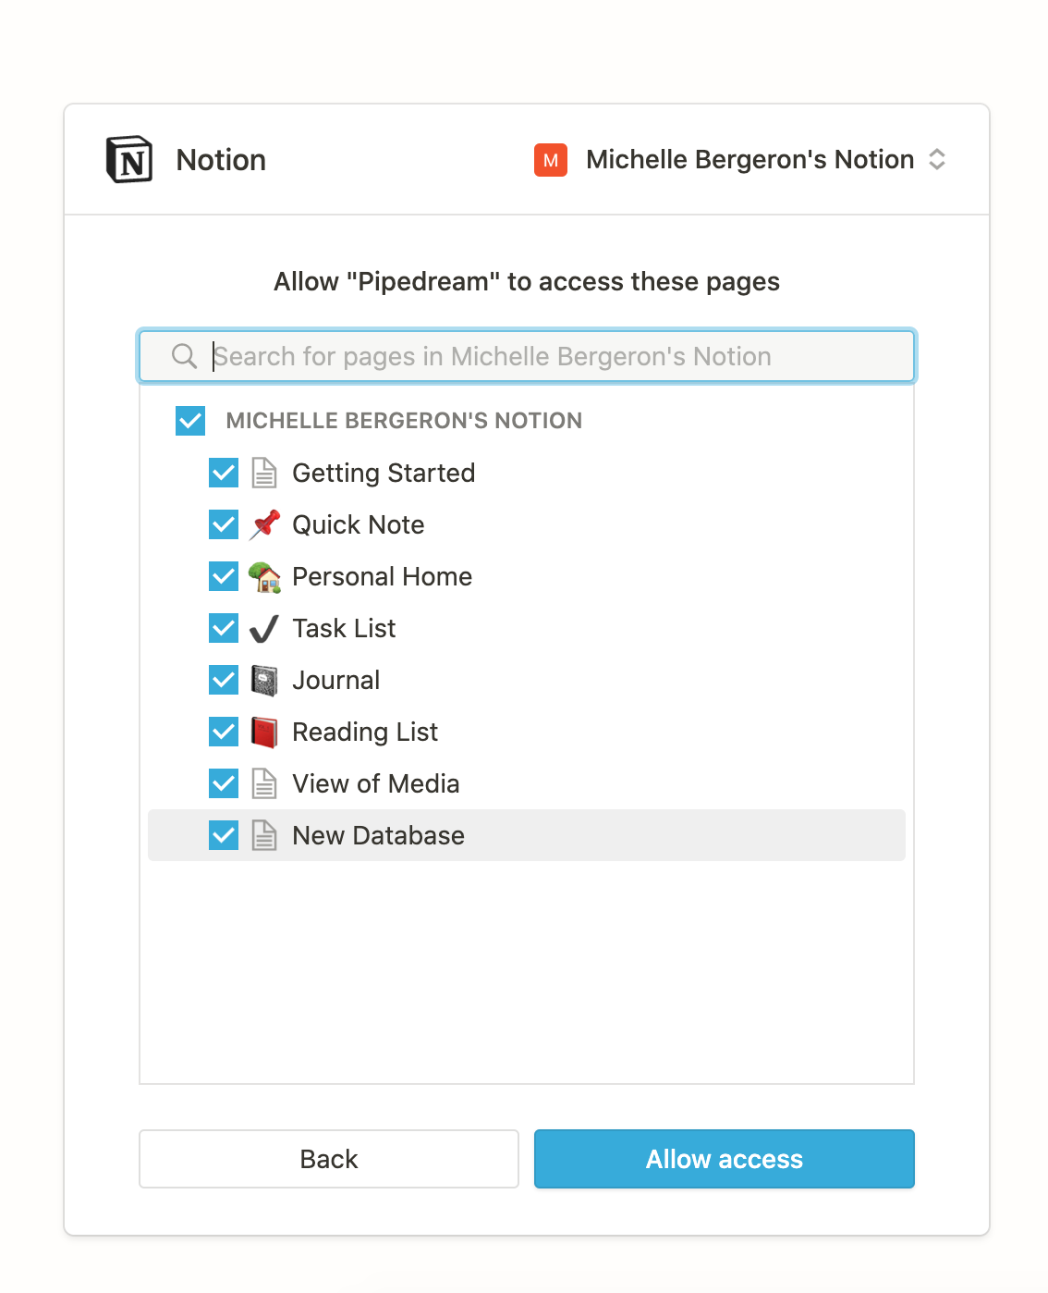Click the red book icon for Reading List
Screen dimensions: 1048x1293
[263, 732]
